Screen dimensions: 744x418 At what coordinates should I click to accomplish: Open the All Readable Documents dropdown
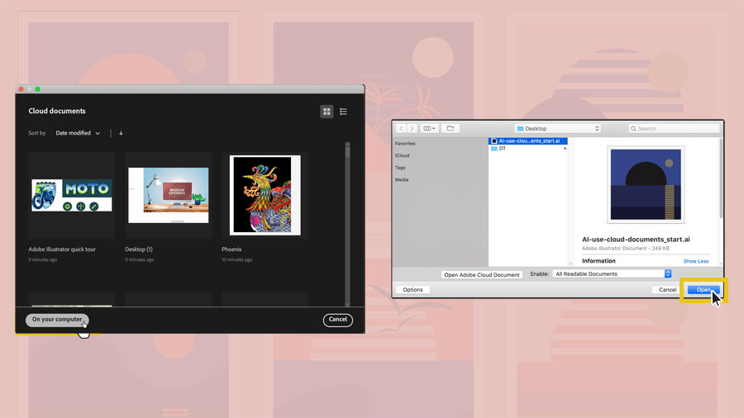612,274
